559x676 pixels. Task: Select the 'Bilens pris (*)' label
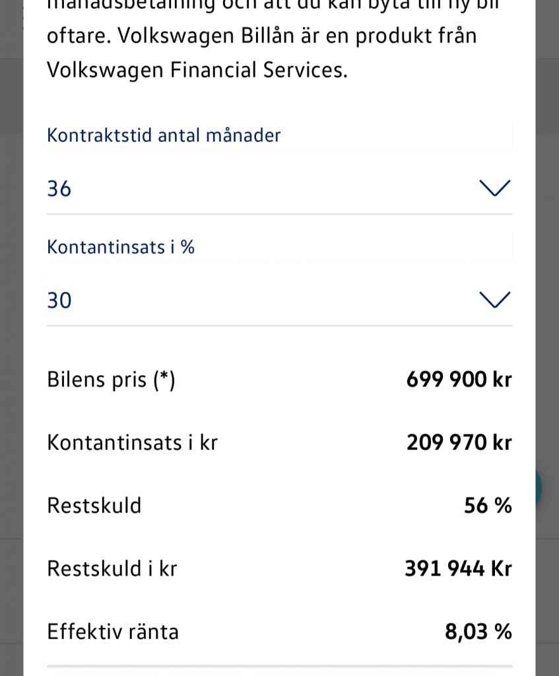111,380
